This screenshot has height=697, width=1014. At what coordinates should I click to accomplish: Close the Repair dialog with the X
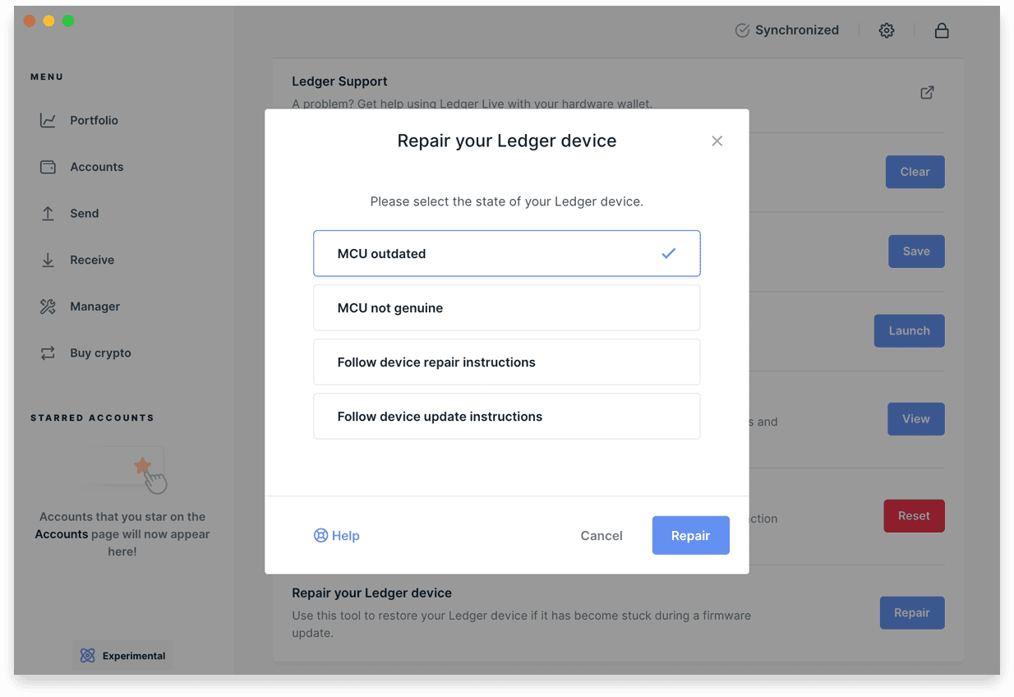pyautogui.click(x=717, y=141)
